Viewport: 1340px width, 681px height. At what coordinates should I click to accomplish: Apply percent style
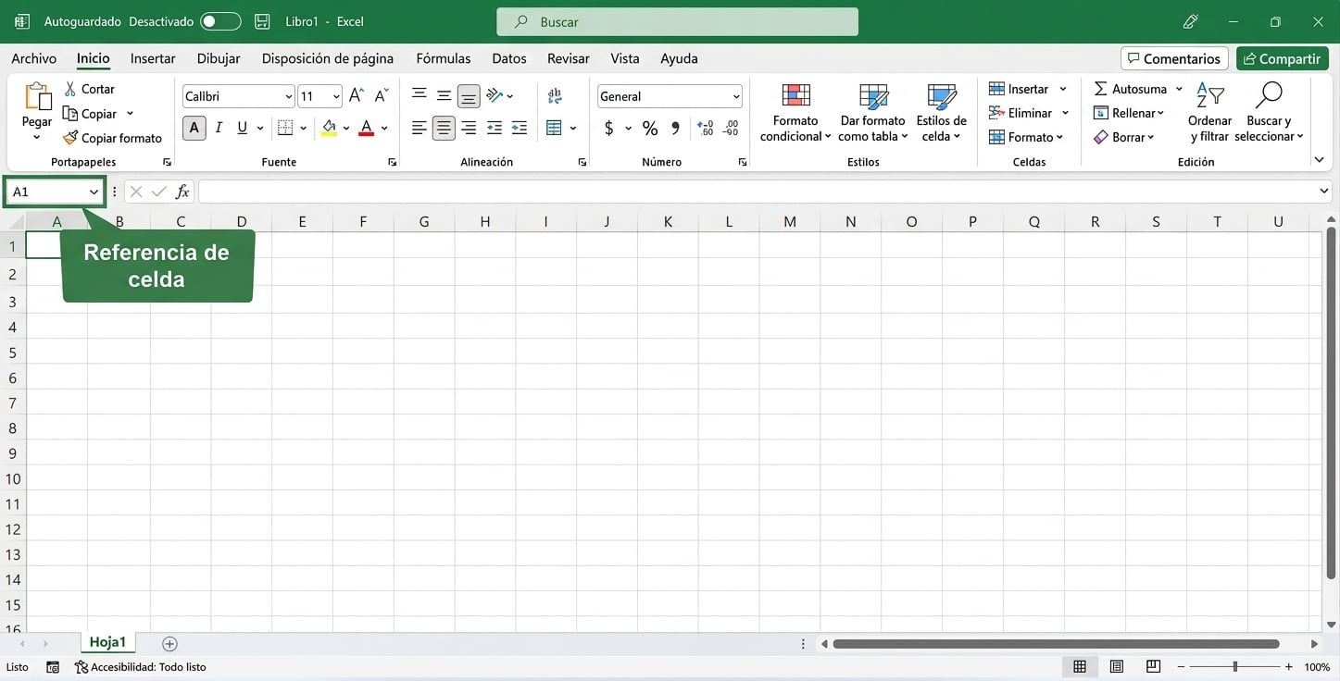click(x=650, y=128)
